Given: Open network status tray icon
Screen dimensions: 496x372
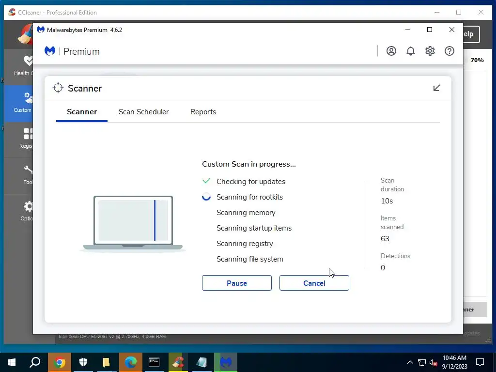Looking at the screenshot, I should tap(422, 362).
